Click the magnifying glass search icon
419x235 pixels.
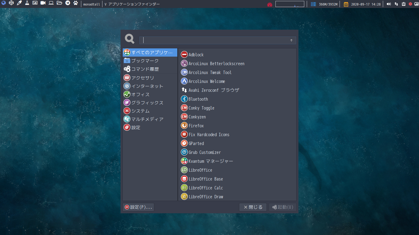click(x=130, y=39)
